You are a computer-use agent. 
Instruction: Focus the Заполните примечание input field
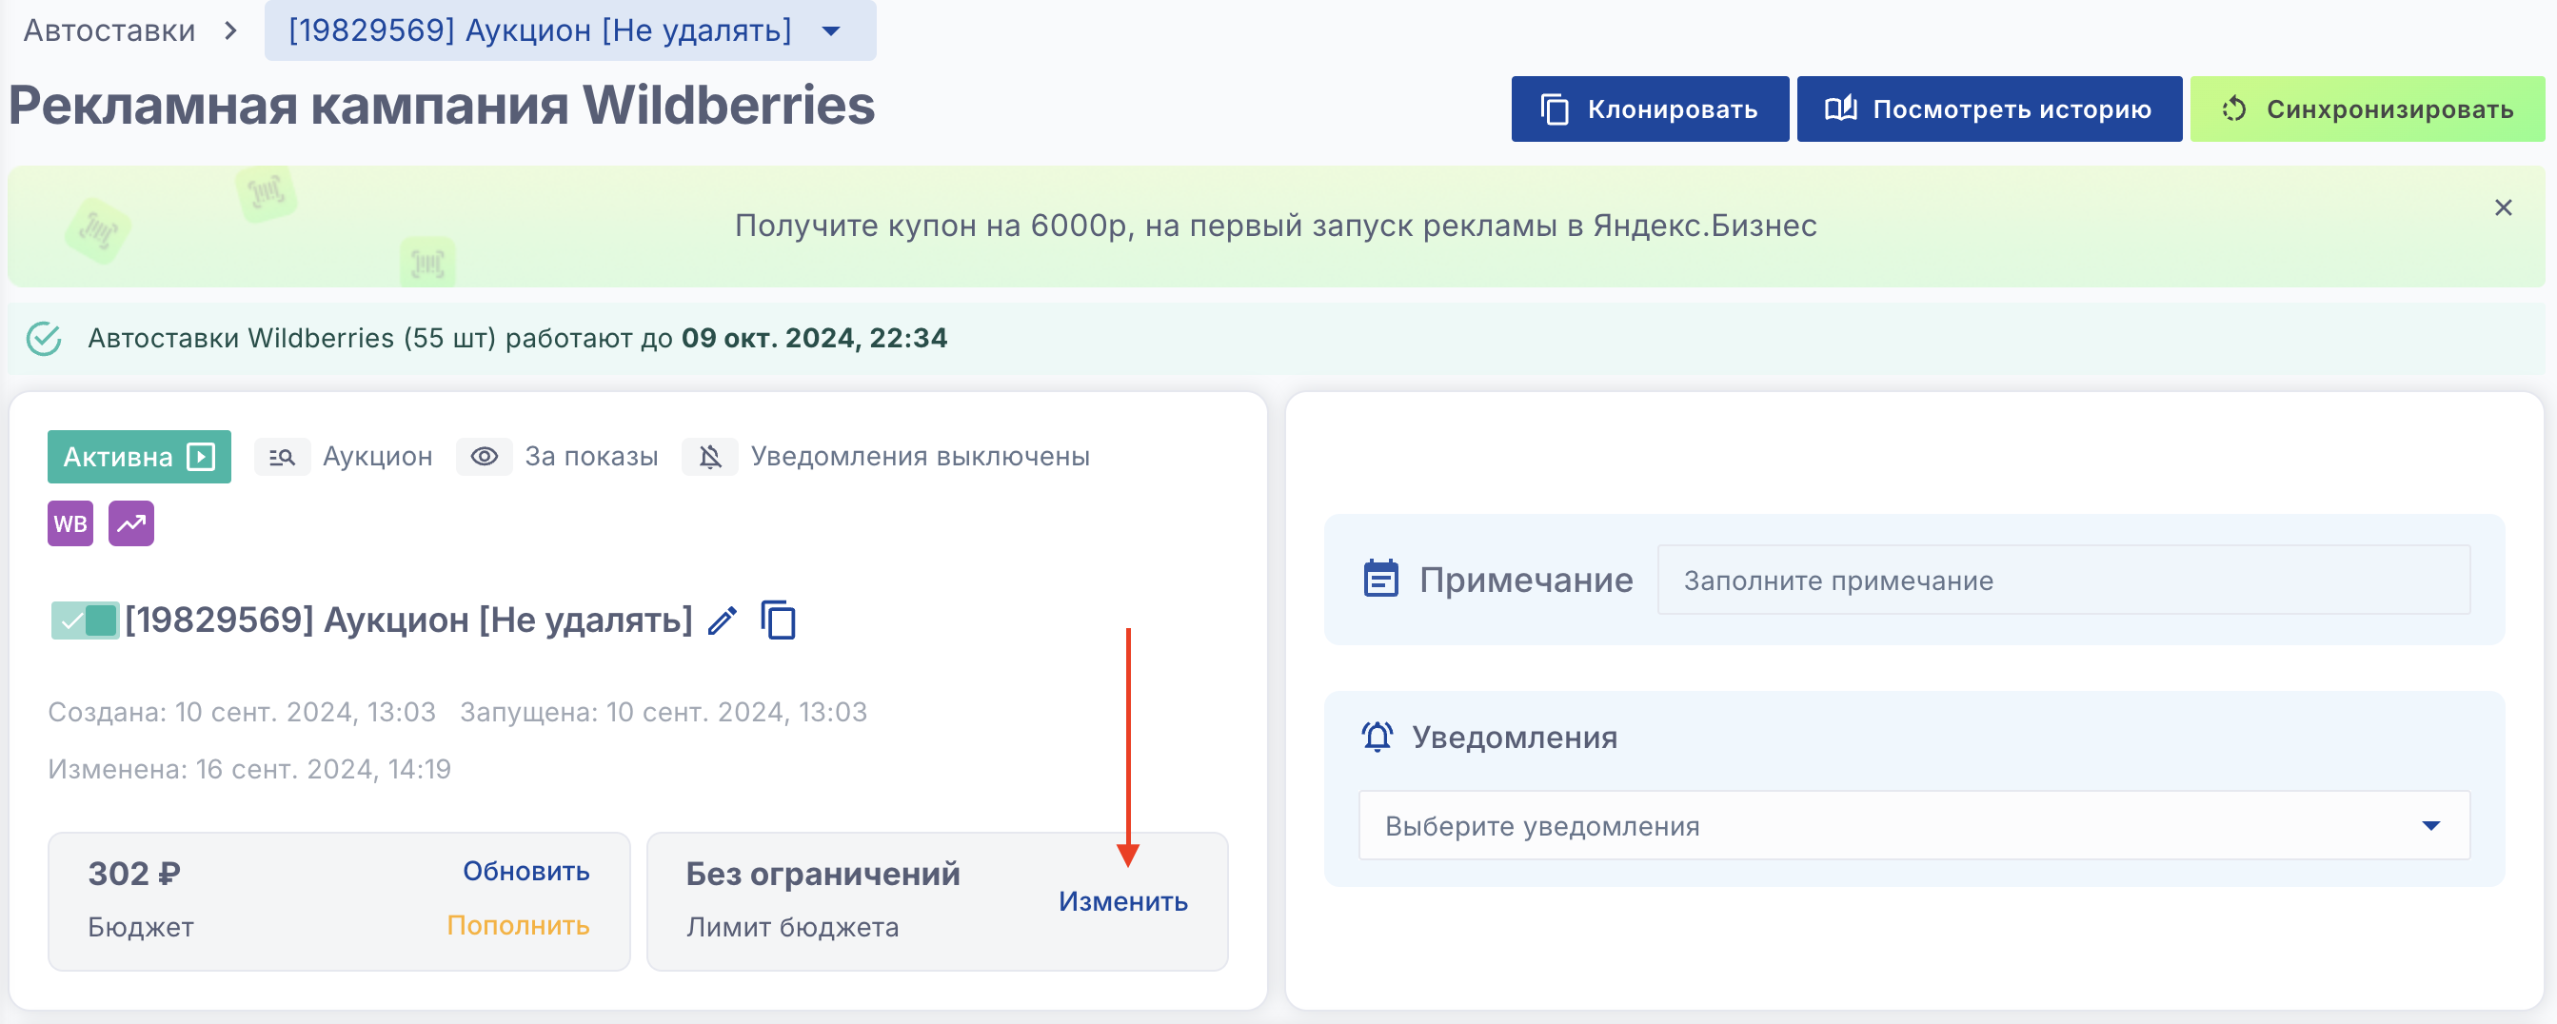[2063, 580]
